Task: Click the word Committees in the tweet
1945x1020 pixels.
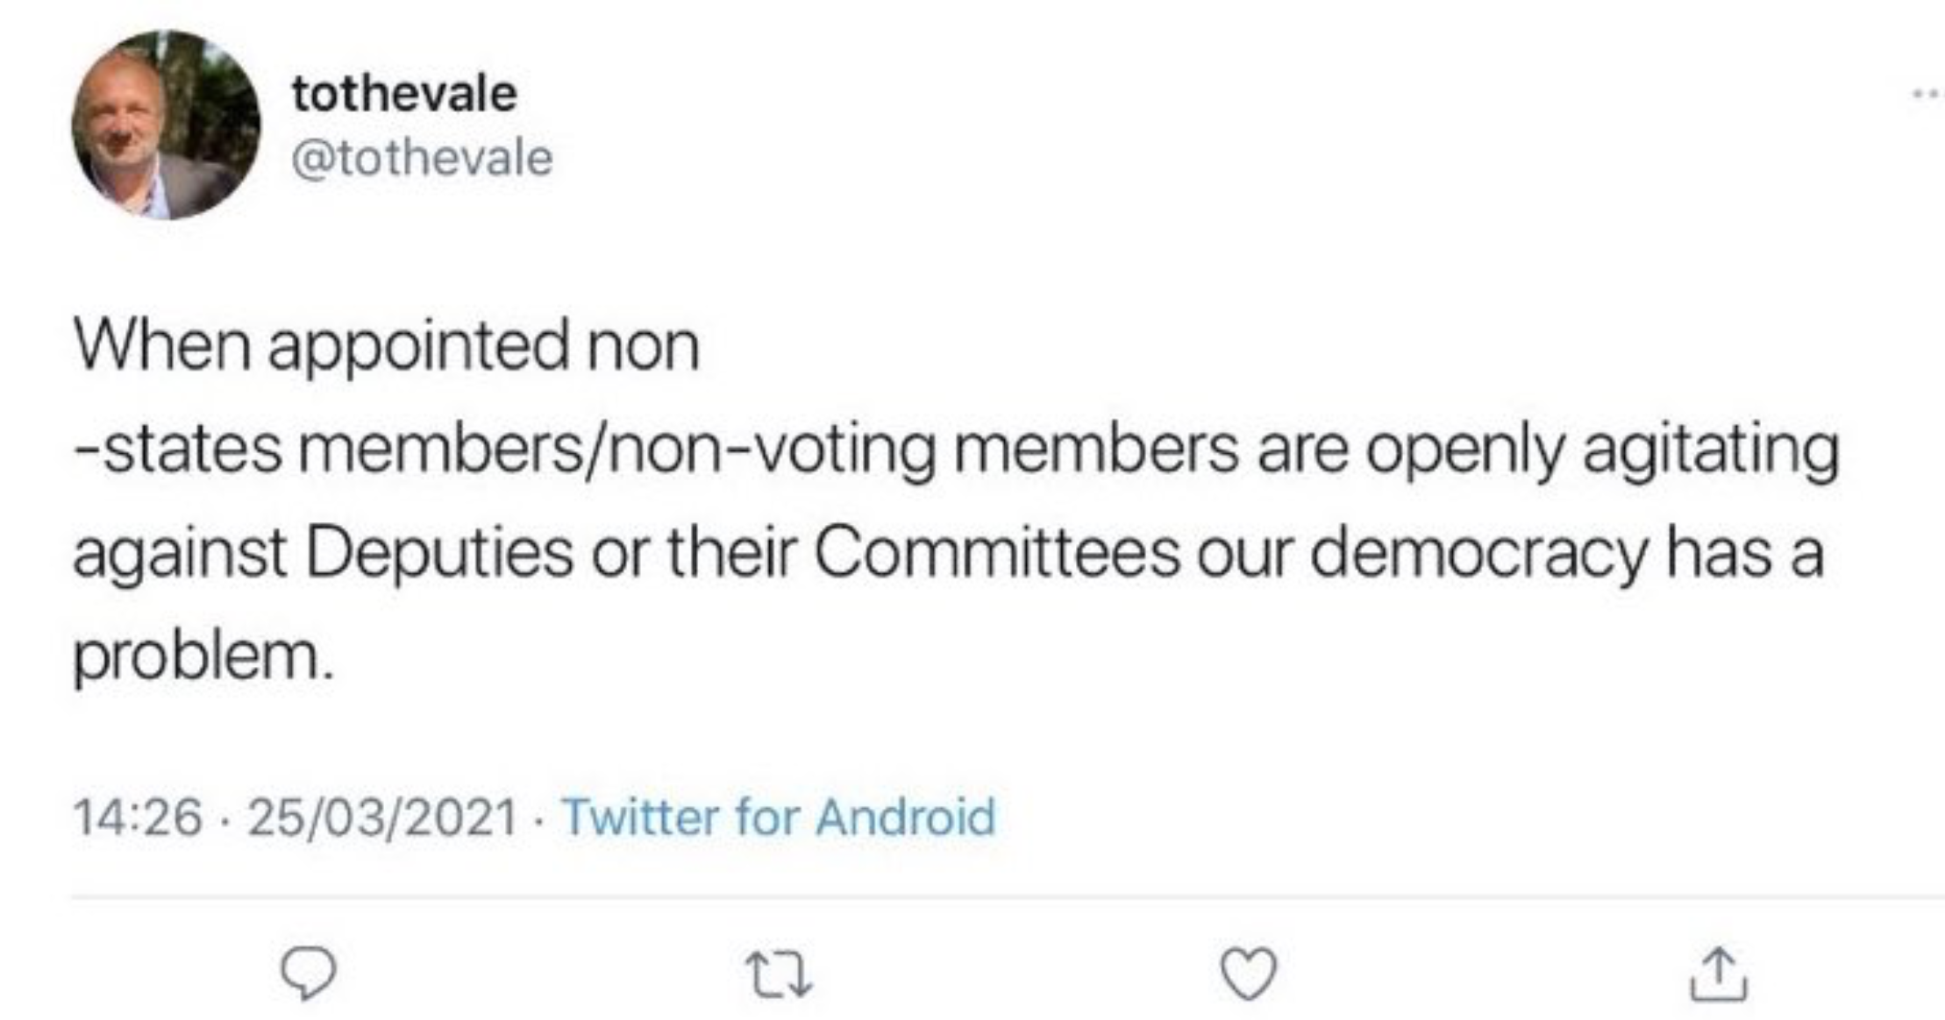Action: [x=998, y=552]
